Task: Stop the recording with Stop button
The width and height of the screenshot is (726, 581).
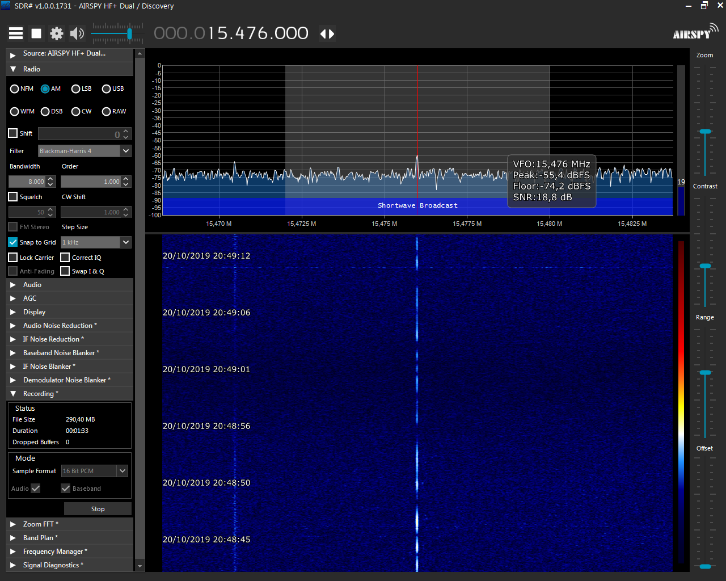Action: [x=98, y=509]
